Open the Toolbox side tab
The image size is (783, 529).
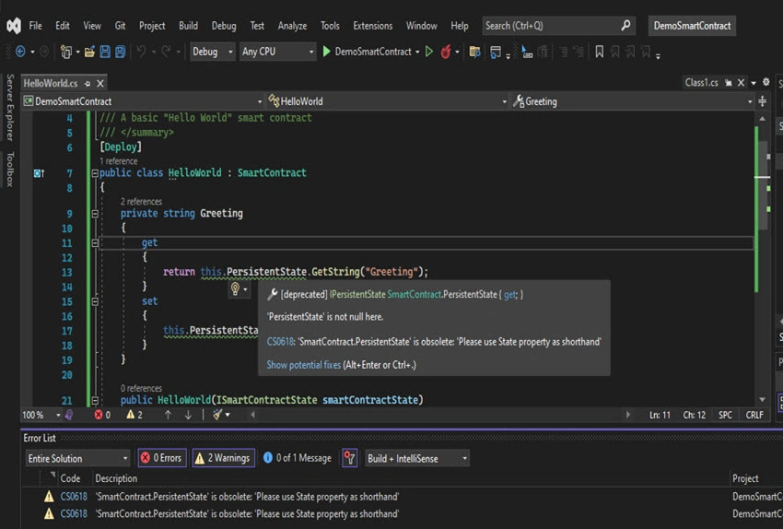pyautogui.click(x=9, y=170)
